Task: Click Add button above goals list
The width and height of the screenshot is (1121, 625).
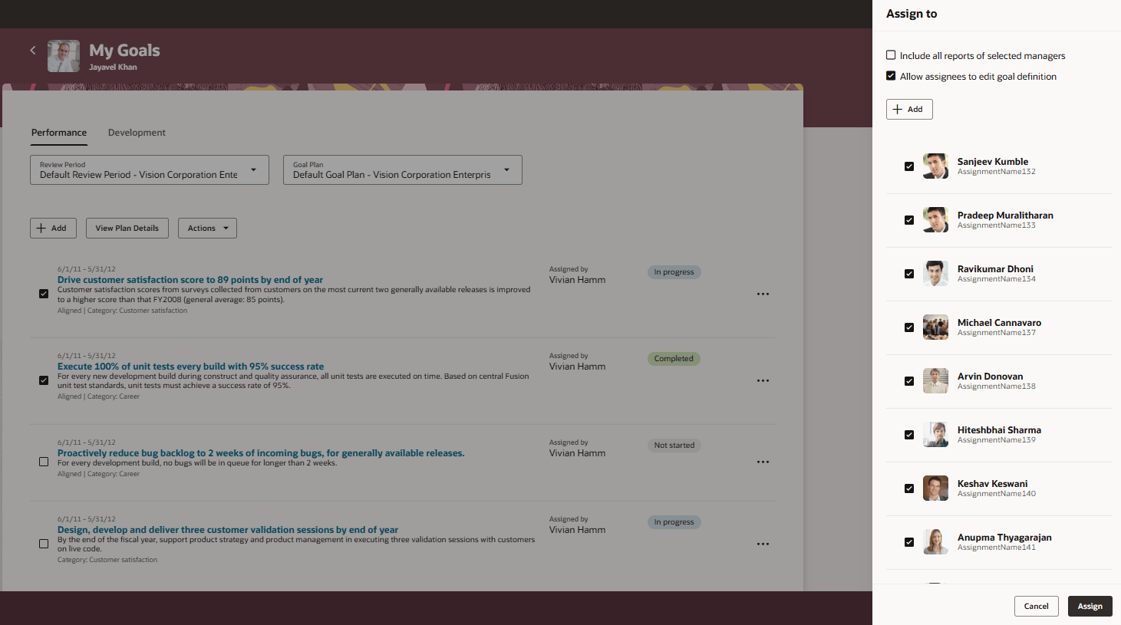Action: point(53,229)
